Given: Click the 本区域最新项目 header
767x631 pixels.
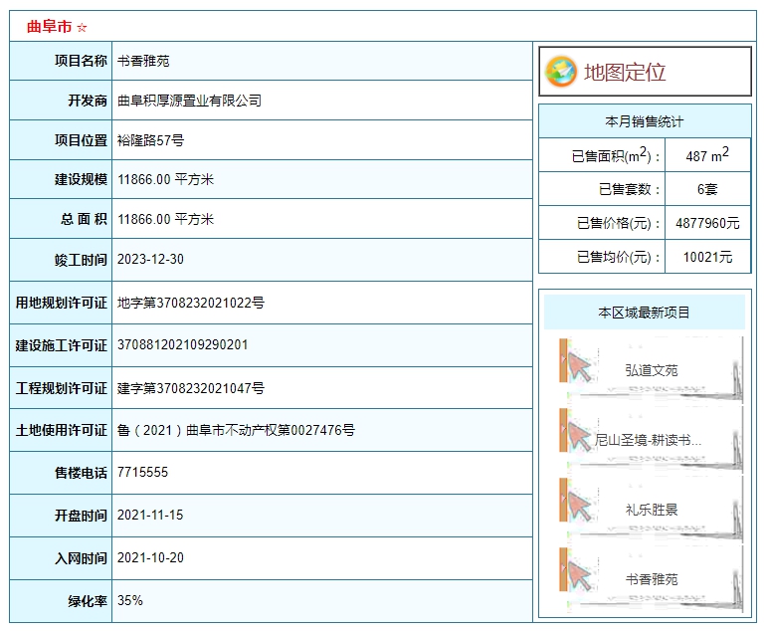Looking at the screenshot, I should click(645, 313).
